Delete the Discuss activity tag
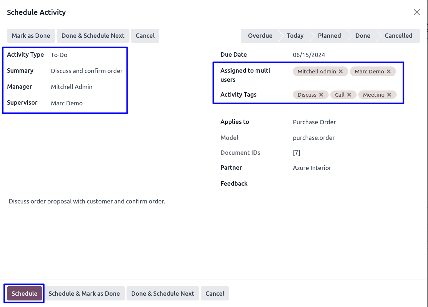428x307 pixels. 321,95
